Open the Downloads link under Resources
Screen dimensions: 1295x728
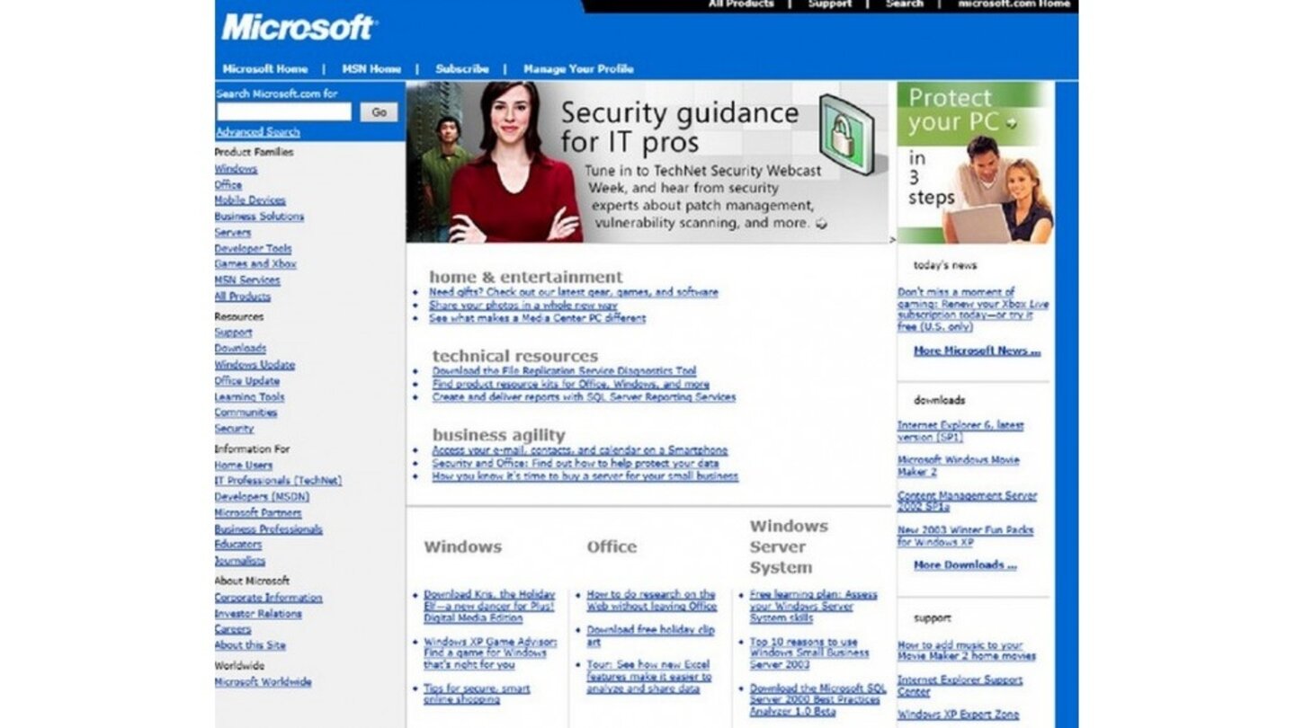pyautogui.click(x=240, y=349)
